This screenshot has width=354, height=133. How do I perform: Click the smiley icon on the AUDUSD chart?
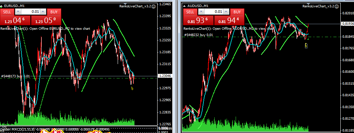coord(337,6)
